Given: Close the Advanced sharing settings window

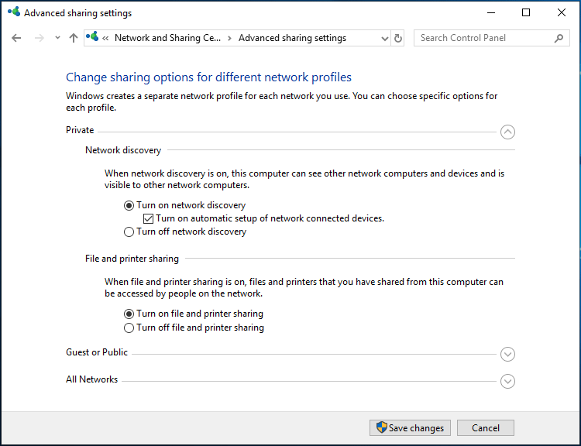Looking at the screenshot, I should pos(562,12).
